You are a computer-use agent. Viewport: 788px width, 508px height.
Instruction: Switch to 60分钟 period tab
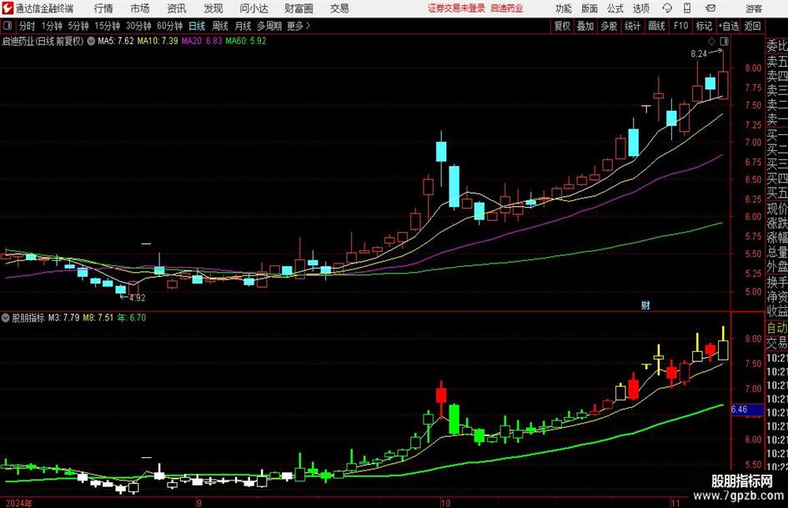(x=170, y=26)
